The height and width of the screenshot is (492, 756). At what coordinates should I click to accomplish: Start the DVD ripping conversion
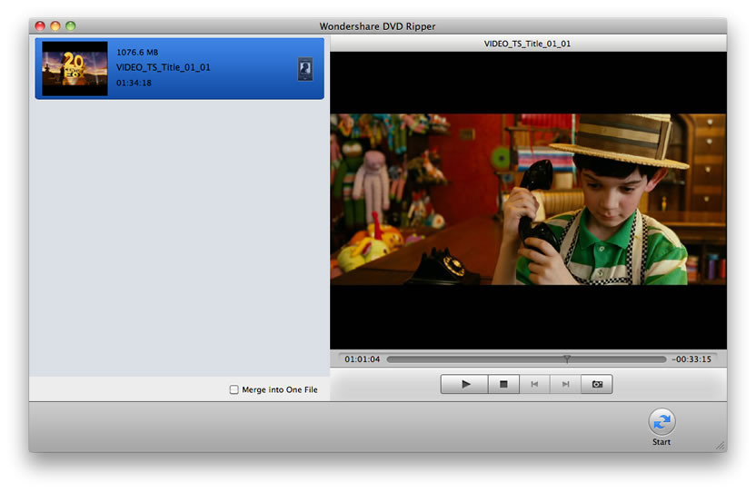coord(661,421)
